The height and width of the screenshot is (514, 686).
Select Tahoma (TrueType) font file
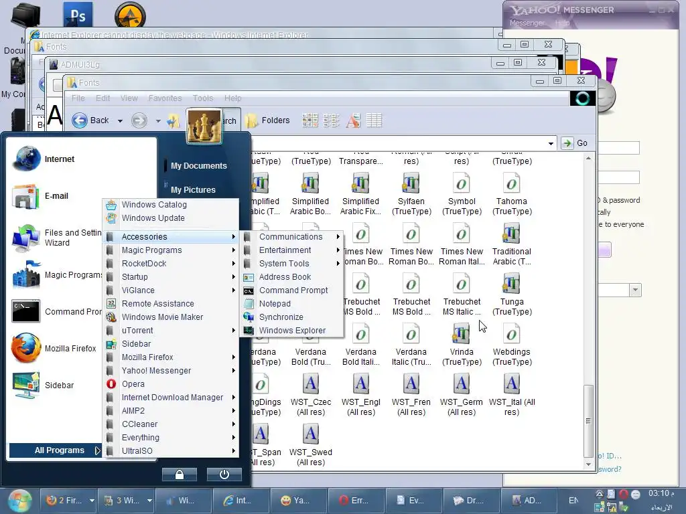(512, 194)
